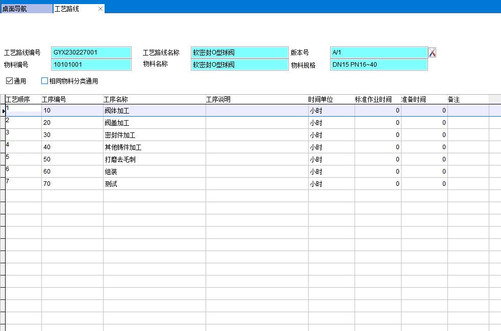Enable the 相同物料分类通用 checkbox
501x331 pixels.
[x=44, y=81]
